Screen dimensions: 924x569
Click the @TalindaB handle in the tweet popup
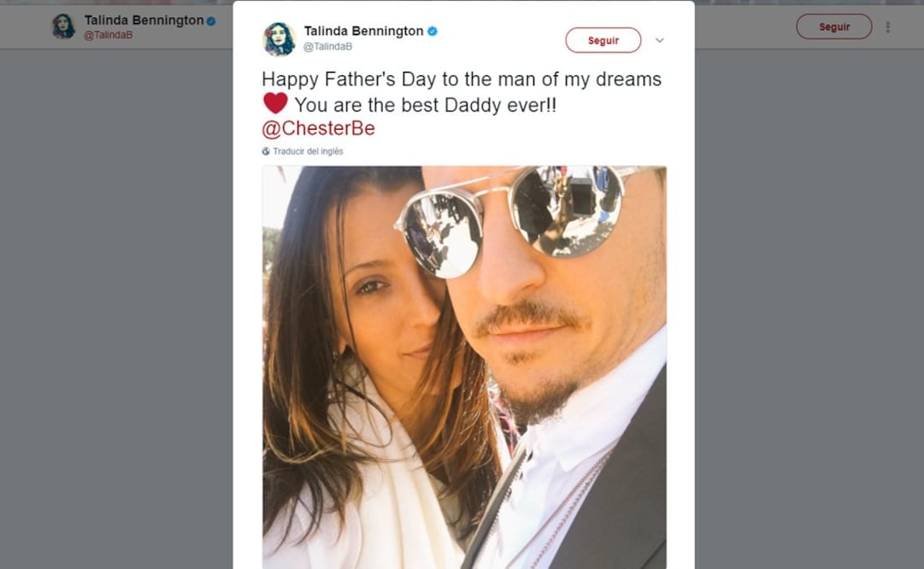point(327,47)
